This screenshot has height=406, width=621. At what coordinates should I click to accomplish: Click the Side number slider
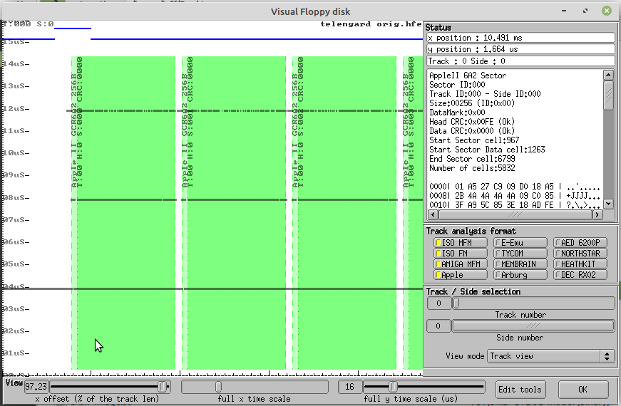(x=533, y=326)
